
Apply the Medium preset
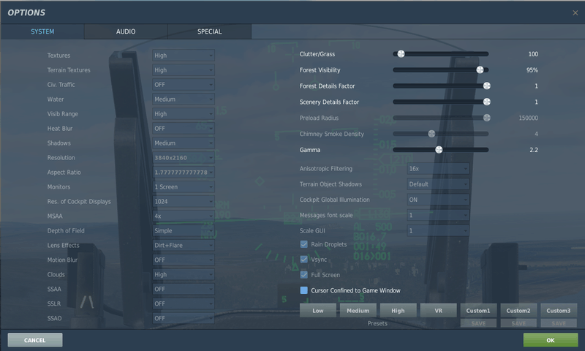tap(358, 310)
